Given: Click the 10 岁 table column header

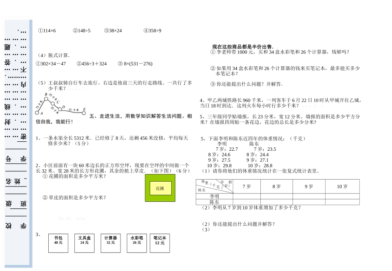Looking at the screenshot, I should click(x=342, y=187).
